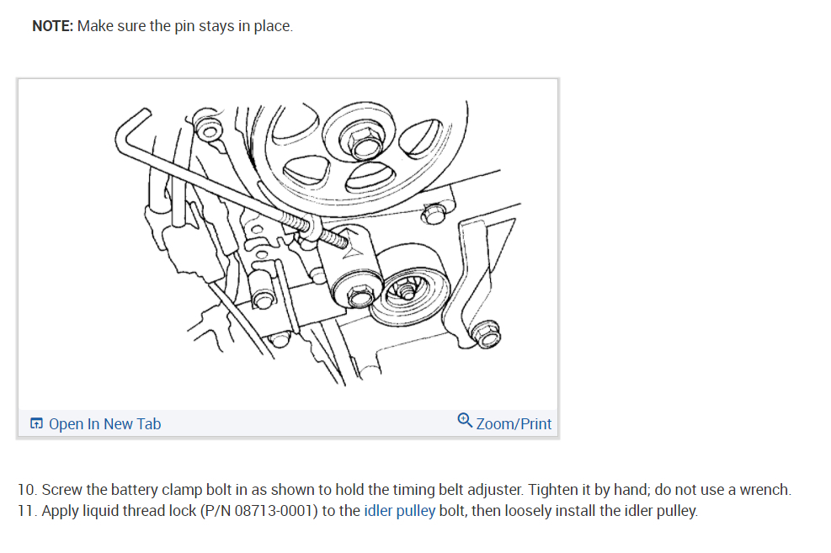Click the bold NOTE: label
831x553 pixels.
52,26
